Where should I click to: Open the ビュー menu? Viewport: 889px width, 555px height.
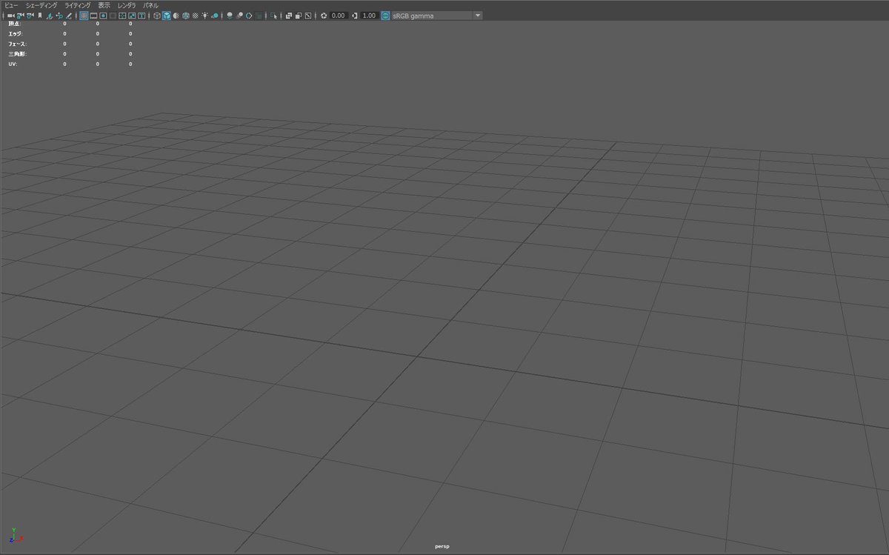pyautogui.click(x=11, y=5)
